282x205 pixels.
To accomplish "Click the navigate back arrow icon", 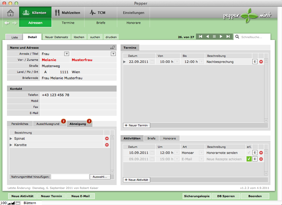I will click(x=7, y=23).
